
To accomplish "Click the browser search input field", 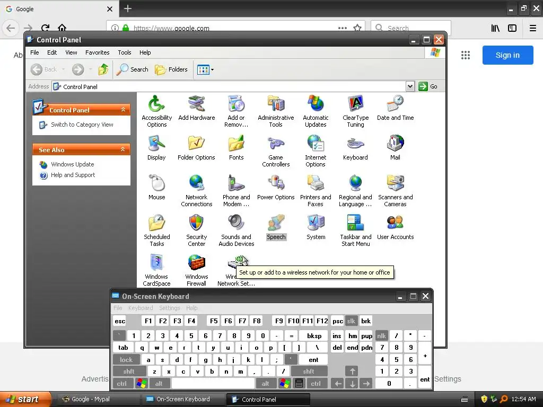I will (411, 28).
